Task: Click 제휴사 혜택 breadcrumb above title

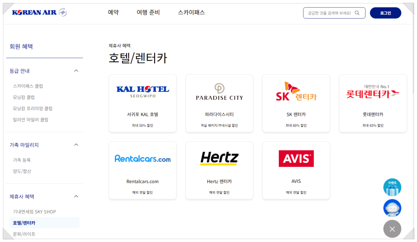Action: pos(120,46)
